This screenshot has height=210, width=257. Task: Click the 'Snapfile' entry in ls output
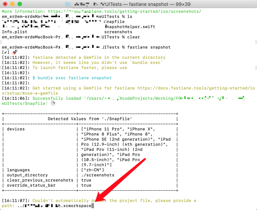click(114, 22)
